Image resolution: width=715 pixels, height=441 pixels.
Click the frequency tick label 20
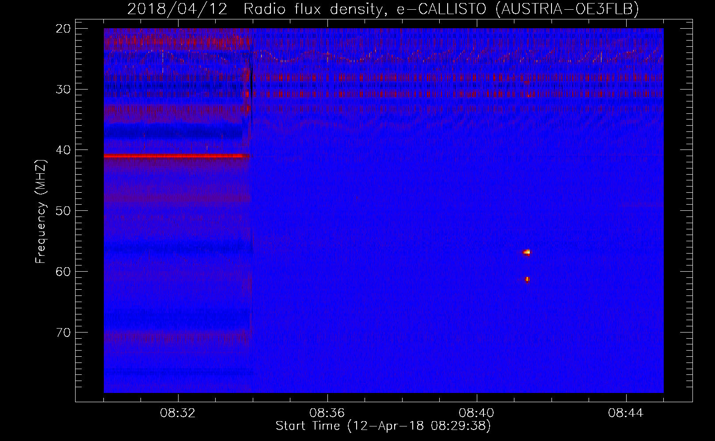pyautogui.click(x=63, y=29)
